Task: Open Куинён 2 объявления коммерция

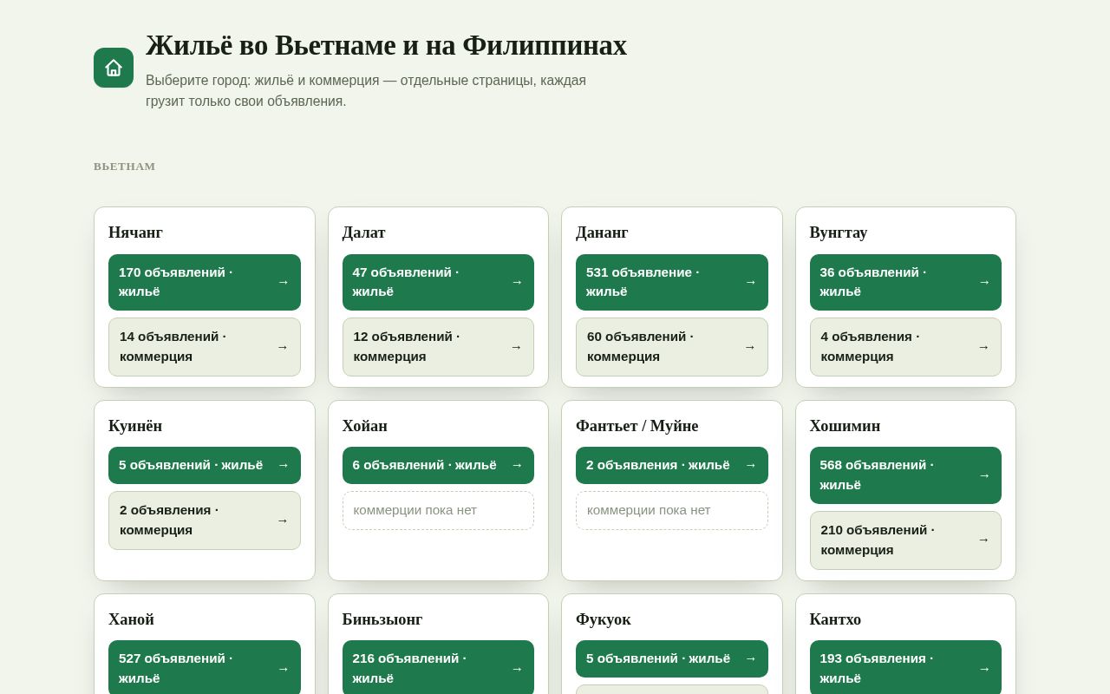Action: coord(205,520)
